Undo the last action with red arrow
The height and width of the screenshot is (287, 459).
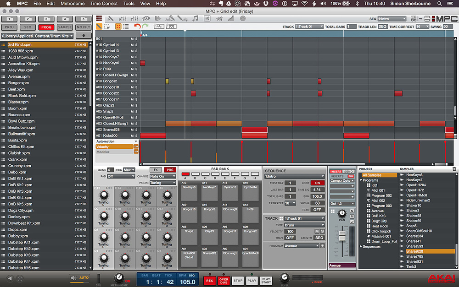point(137,26)
